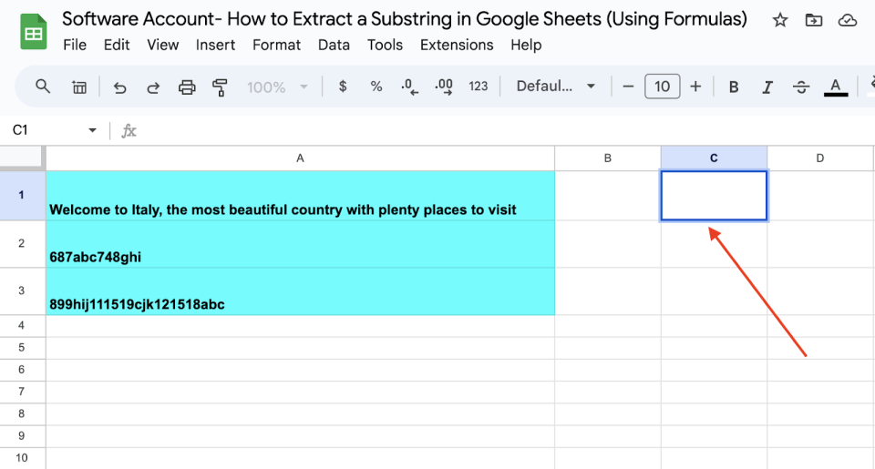Select row 10 header
The height and width of the screenshot is (469, 875).
click(22, 458)
